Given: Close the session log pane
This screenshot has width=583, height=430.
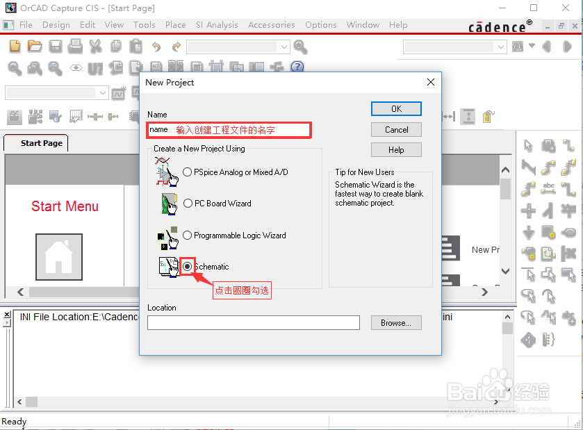Looking at the screenshot, I should pyautogui.click(x=7, y=315).
